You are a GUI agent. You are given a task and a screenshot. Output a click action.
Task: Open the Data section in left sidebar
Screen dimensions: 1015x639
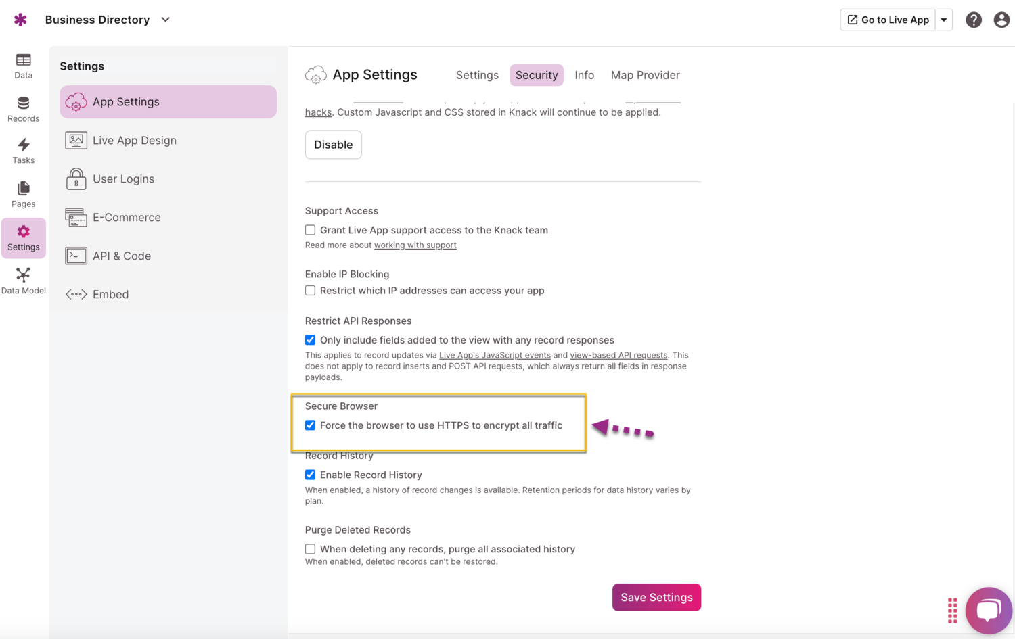coord(23,66)
